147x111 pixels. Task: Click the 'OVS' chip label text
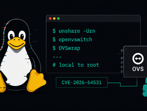click(138, 69)
